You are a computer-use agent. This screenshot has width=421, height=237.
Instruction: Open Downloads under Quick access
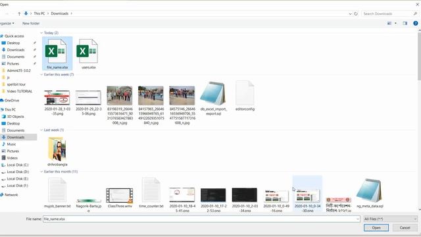16,50
